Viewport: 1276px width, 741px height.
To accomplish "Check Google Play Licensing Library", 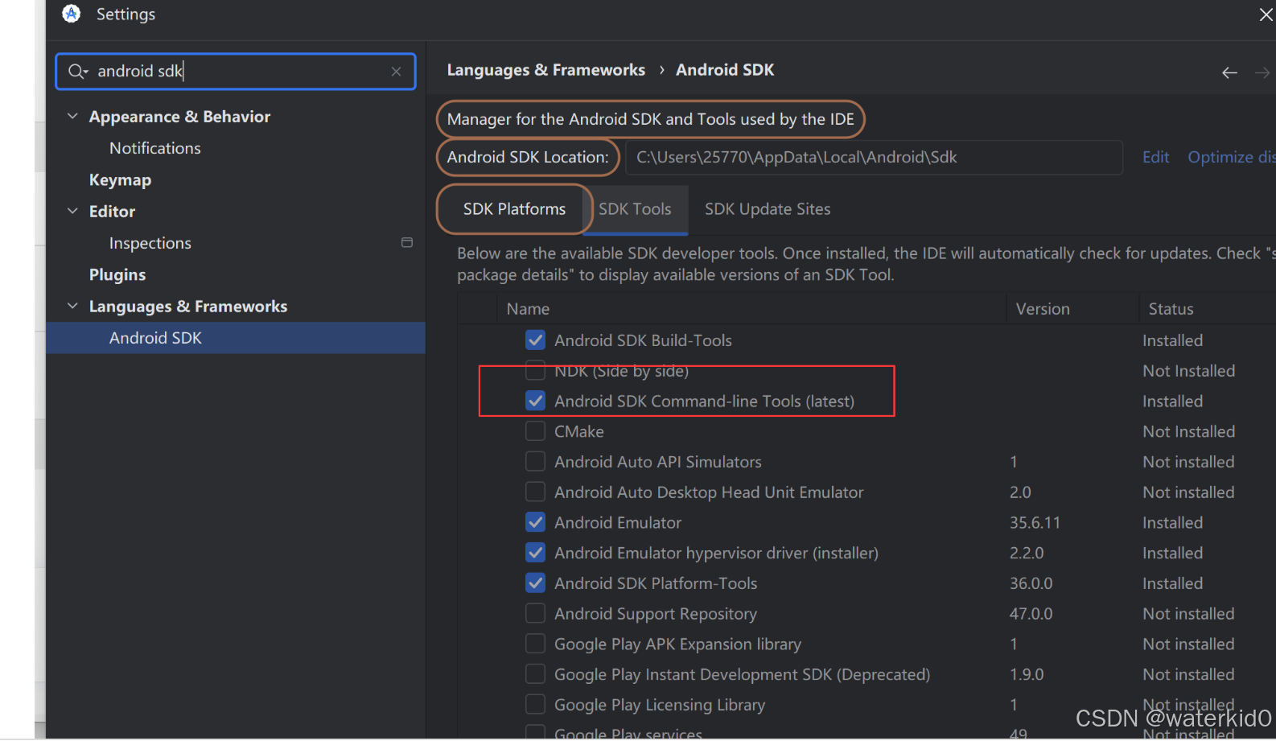I will pos(535,704).
